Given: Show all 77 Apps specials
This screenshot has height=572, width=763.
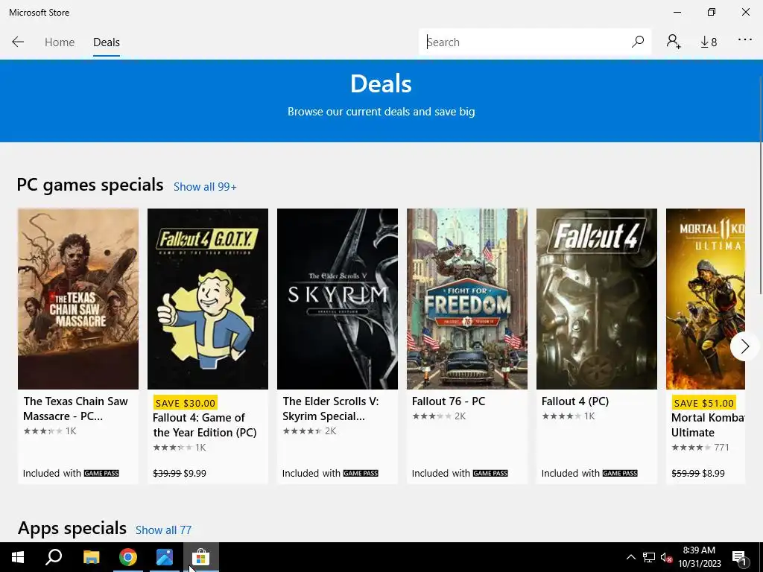Looking at the screenshot, I should pyautogui.click(x=163, y=530).
